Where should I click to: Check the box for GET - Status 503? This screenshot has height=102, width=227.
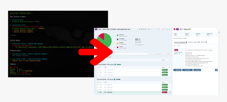(98, 92)
